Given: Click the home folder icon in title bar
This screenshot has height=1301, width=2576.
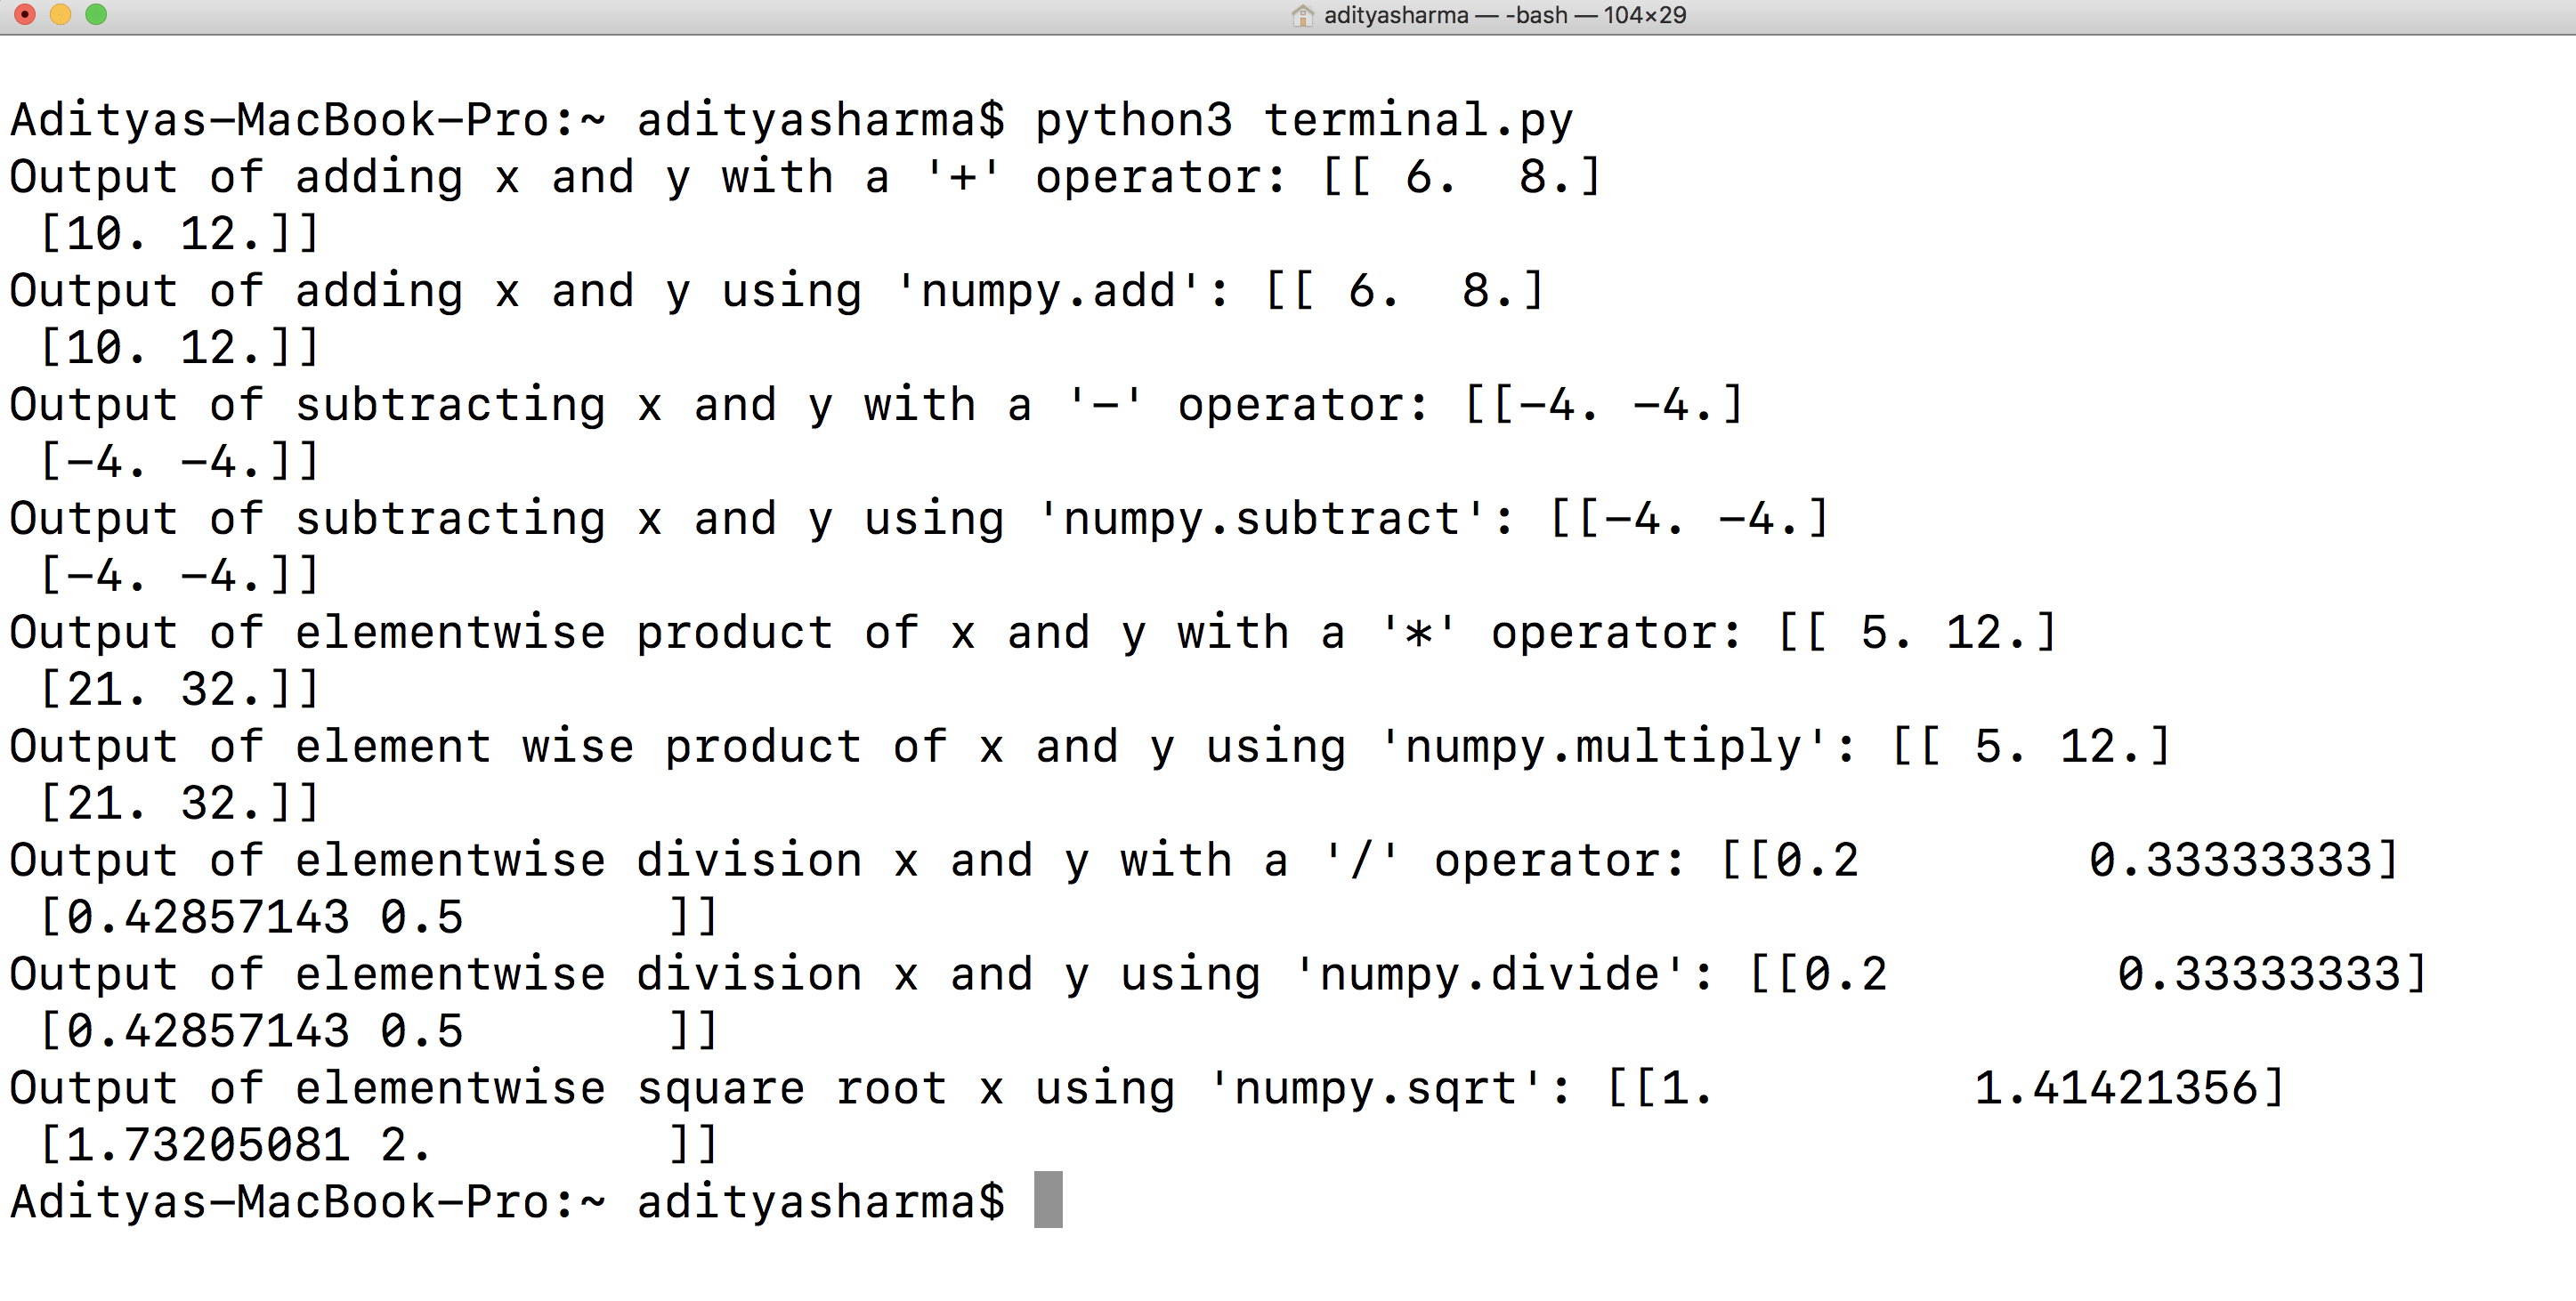Looking at the screenshot, I should [x=1302, y=16].
